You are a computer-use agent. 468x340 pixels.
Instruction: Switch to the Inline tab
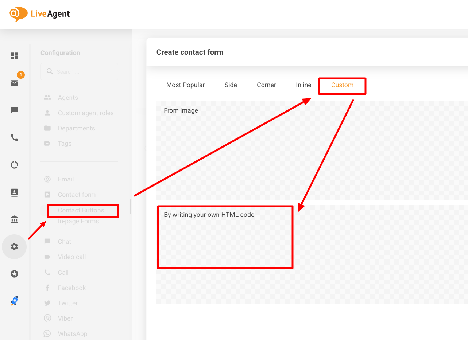pos(303,85)
